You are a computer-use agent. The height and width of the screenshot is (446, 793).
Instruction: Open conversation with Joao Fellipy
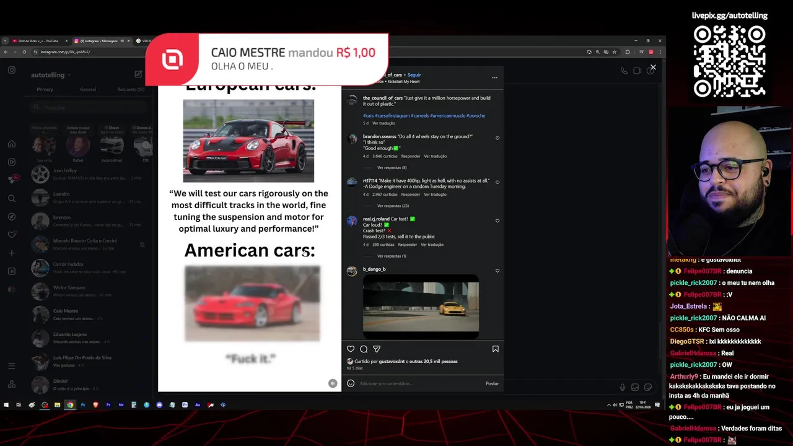(90, 174)
